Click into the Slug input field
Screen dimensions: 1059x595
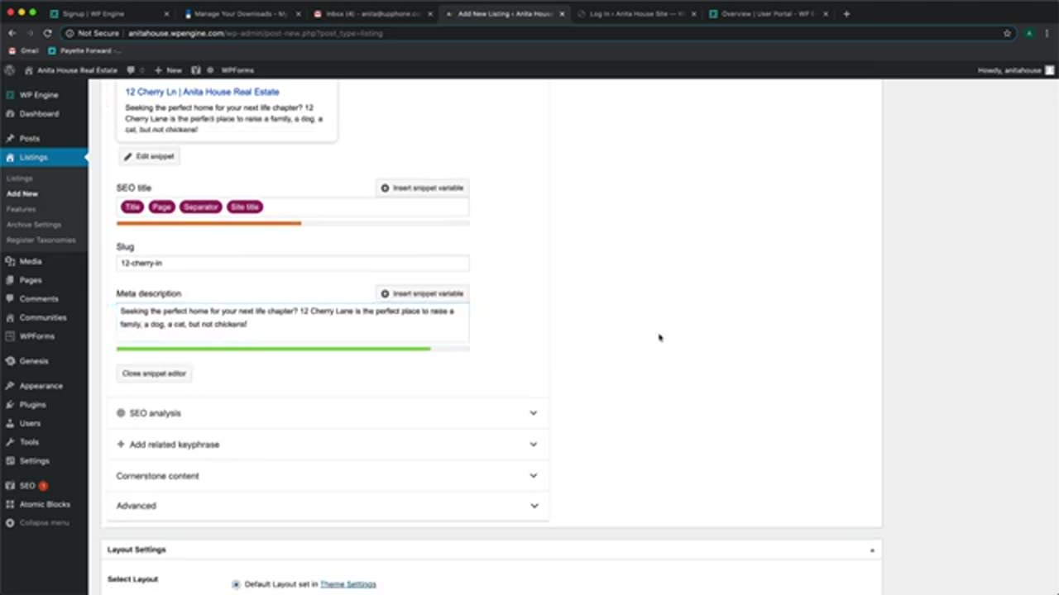[x=293, y=263]
